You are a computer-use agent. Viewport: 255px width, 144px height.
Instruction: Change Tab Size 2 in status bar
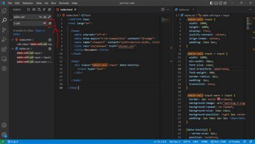point(175,142)
